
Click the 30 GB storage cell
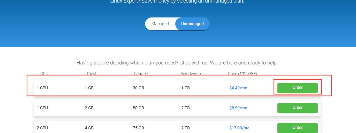point(138,88)
